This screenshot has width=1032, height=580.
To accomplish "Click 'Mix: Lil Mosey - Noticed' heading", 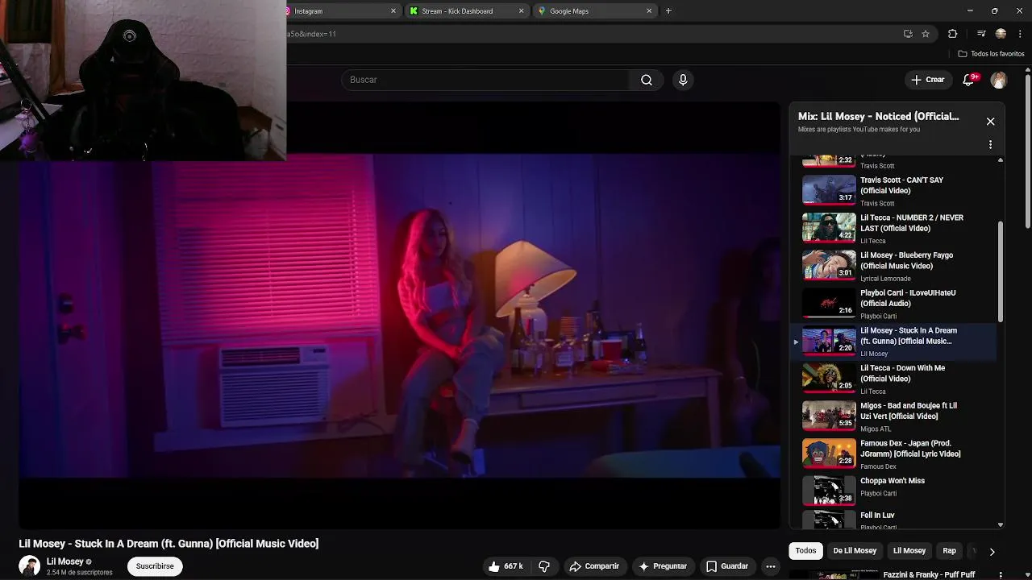I will (879, 117).
